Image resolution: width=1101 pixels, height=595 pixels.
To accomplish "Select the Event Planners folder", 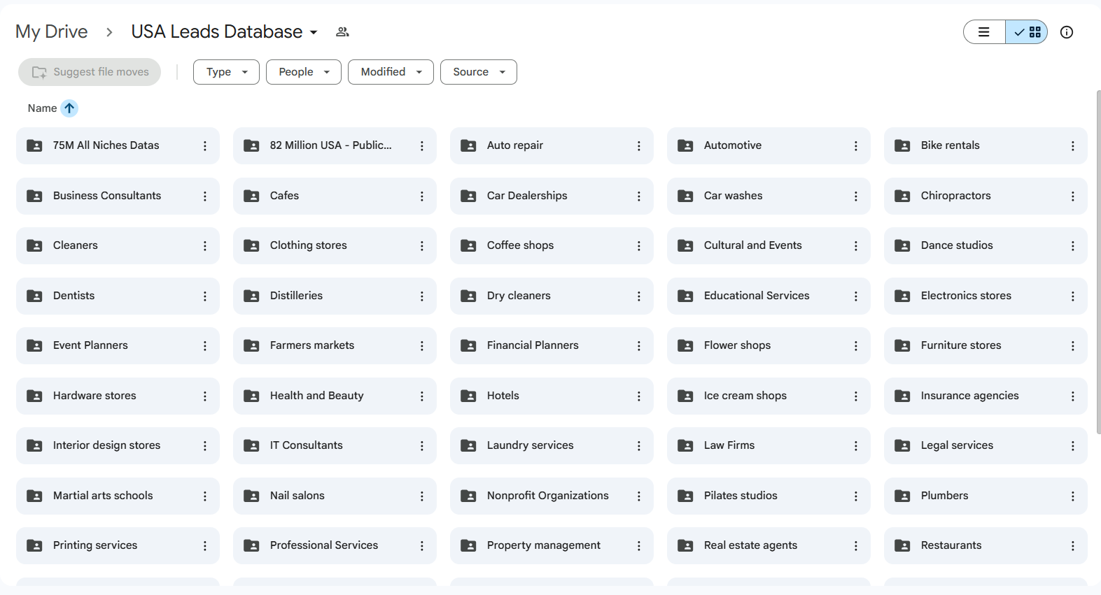I will (118, 346).
